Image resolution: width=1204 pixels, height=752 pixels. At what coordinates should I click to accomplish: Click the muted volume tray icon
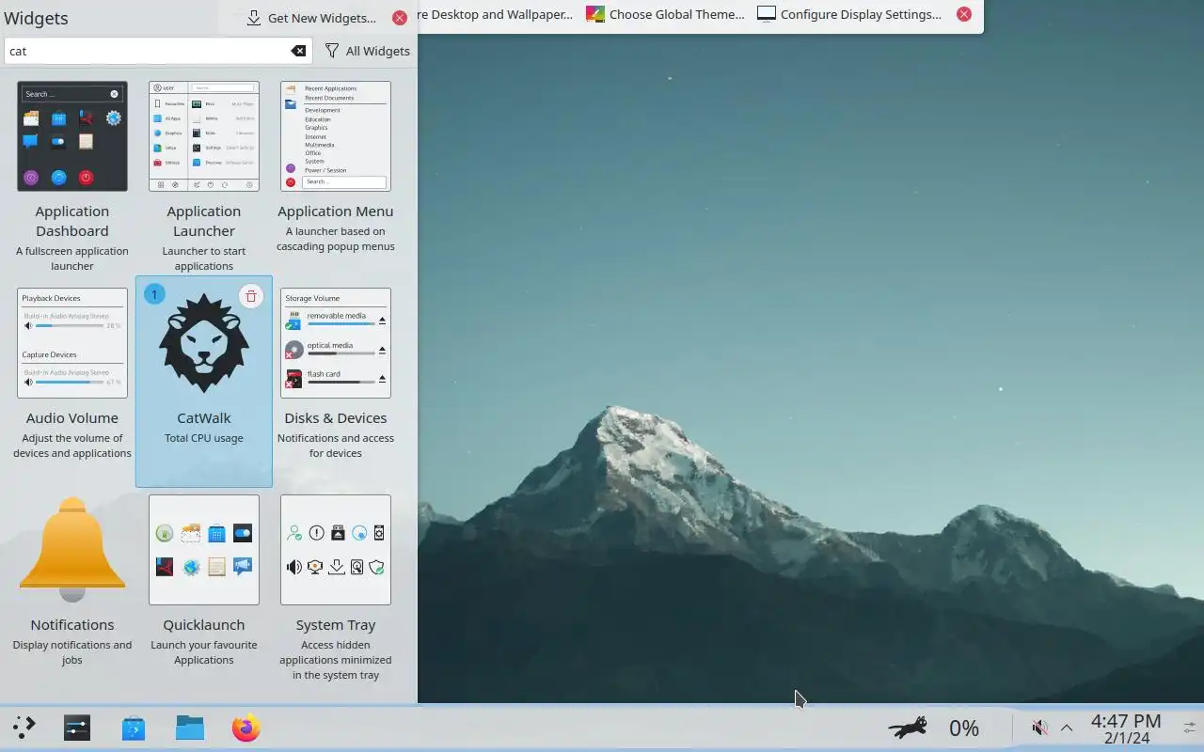tap(1039, 728)
